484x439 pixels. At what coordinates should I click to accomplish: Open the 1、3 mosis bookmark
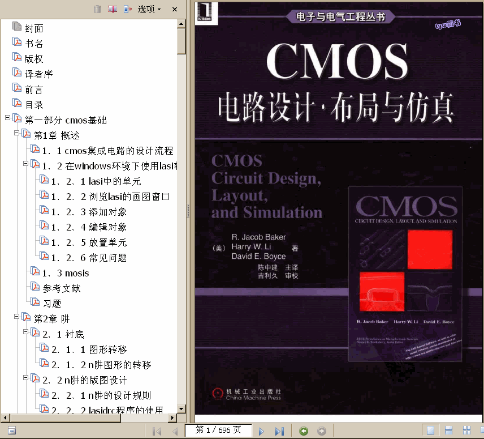tap(66, 273)
